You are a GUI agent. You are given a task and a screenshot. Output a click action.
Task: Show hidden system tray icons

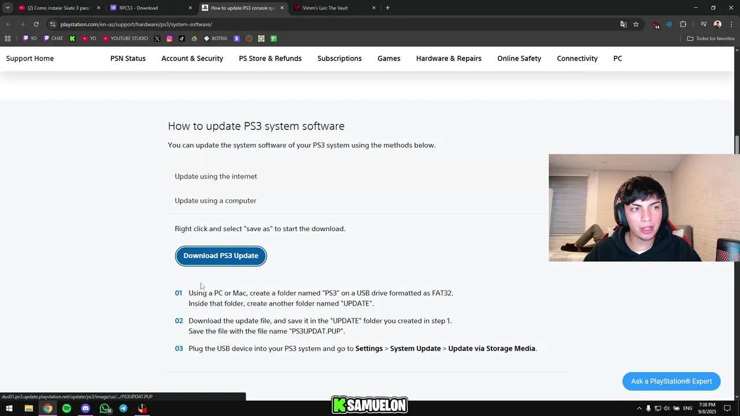[639, 408]
